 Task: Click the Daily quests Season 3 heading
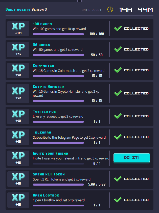click(26, 10)
